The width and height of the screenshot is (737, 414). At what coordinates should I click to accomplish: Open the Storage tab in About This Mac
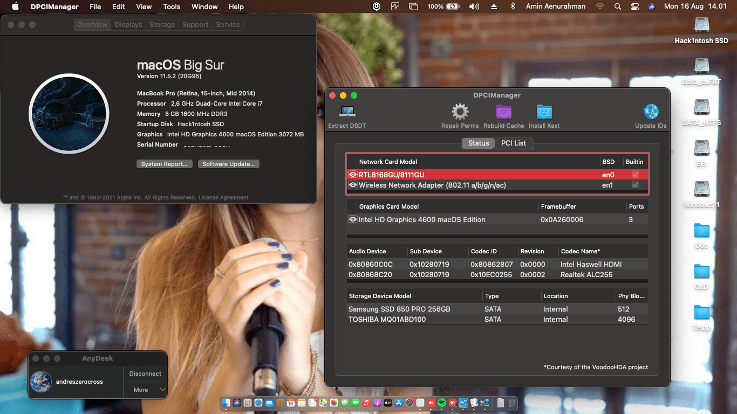tap(162, 25)
